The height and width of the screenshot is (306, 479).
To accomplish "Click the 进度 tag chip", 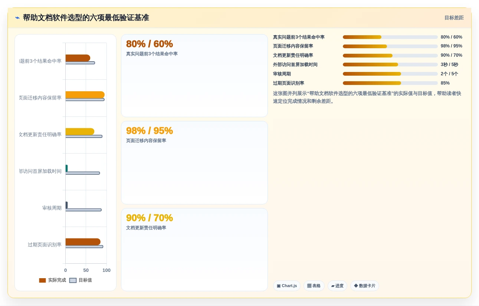I will pos(337,286).
